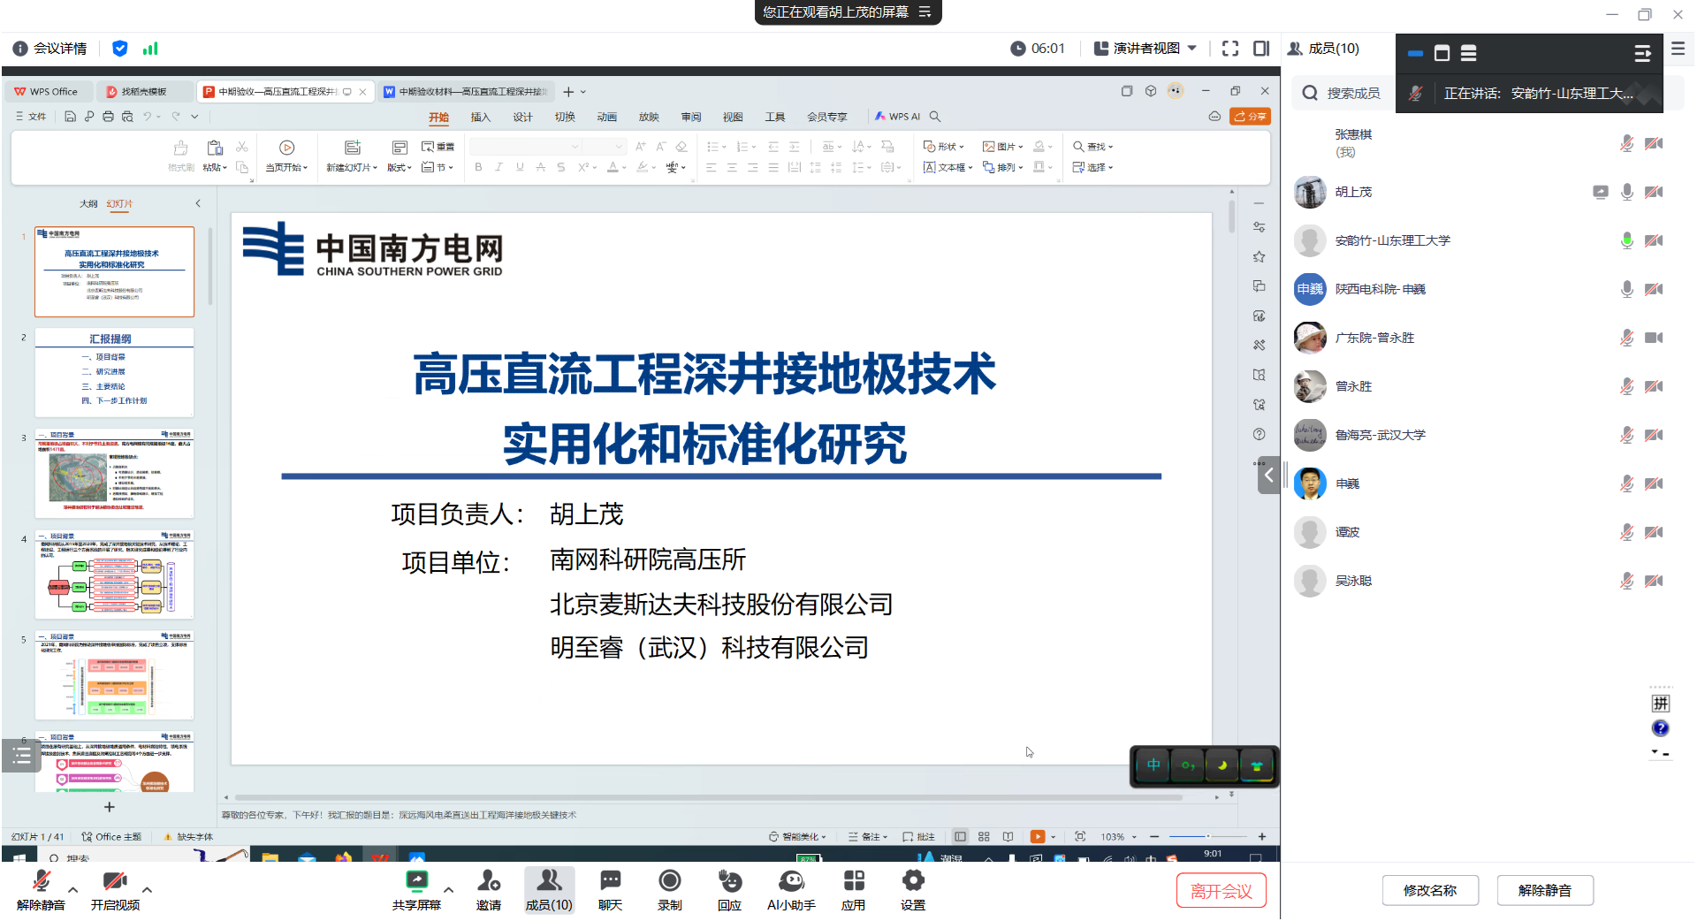The width and height of the screenshot is (1697, 921).
Task: Open the Invite icon
Action: [x=489, y=882]
